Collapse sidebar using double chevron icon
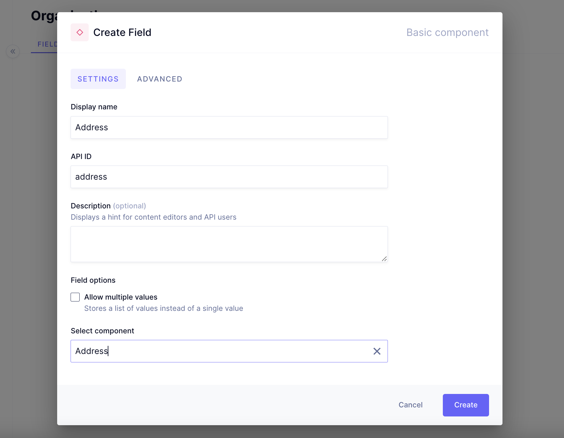564x438 pixels. 13,52
